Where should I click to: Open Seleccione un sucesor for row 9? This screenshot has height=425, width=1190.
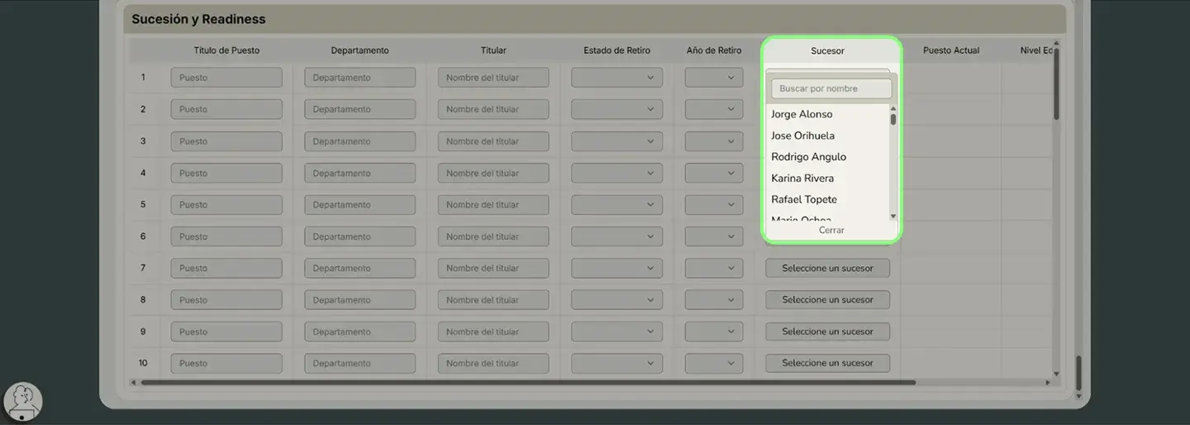pyautogui.click(x=827, y=332)
